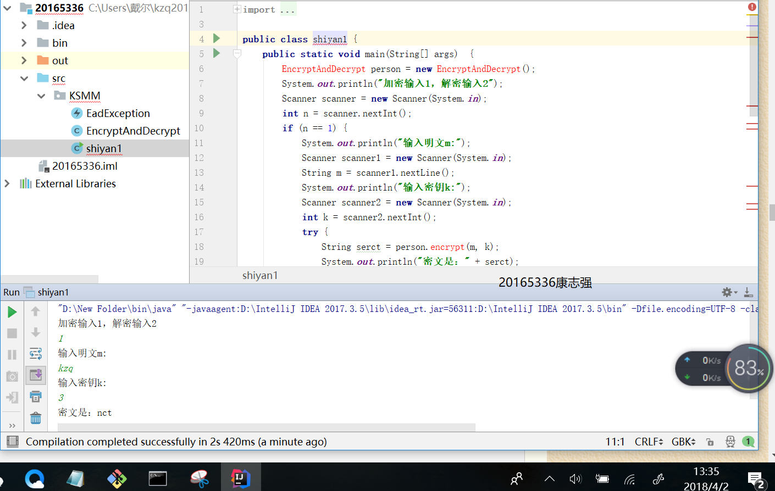Click the red error indicator above the editor scrollbar

click(x=752, y=7)
